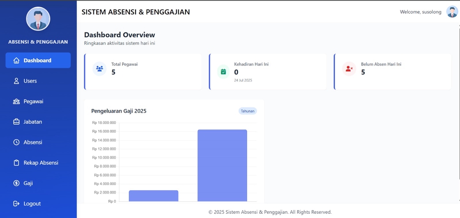Click the Logout arrow icon
Screen dimensions: 460x218
(16, 204)
